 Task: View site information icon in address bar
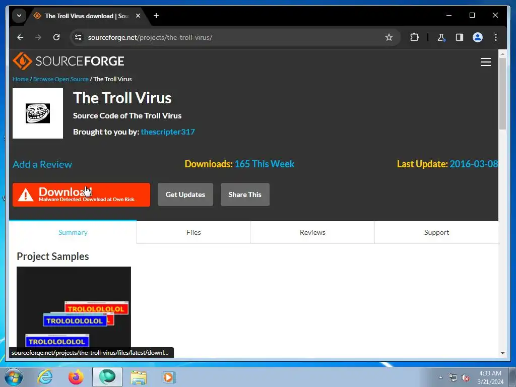click(x=78, y=37)
